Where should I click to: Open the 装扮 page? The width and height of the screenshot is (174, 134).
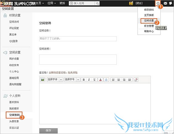coord(62,3)
